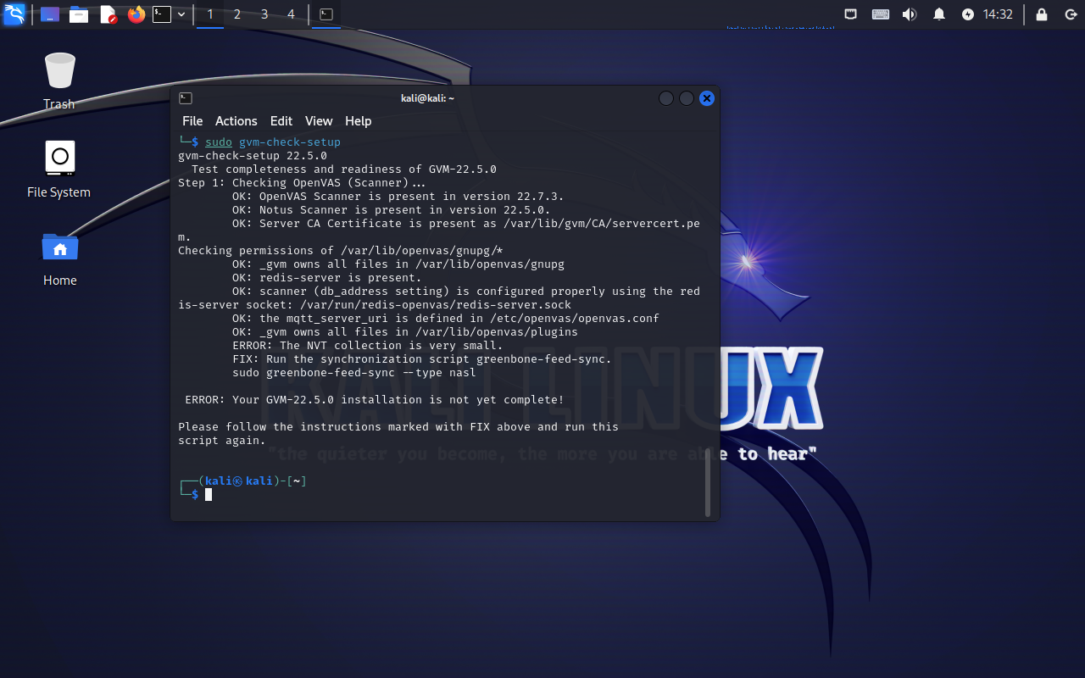Open the View menu in the terminal

click(319, 121)
